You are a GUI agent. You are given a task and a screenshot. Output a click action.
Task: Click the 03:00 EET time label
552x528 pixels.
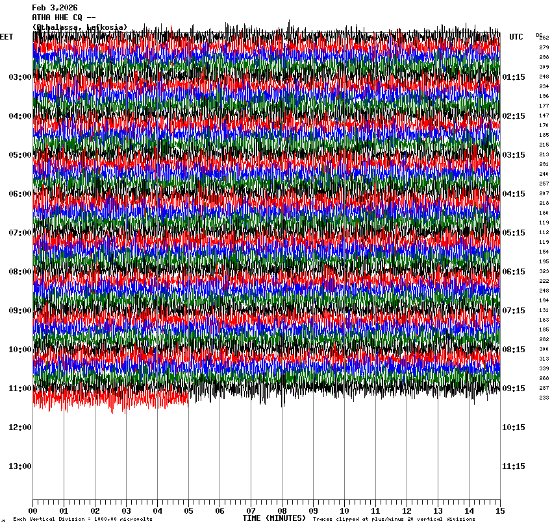pyautogui.click(x=19, y=77)
